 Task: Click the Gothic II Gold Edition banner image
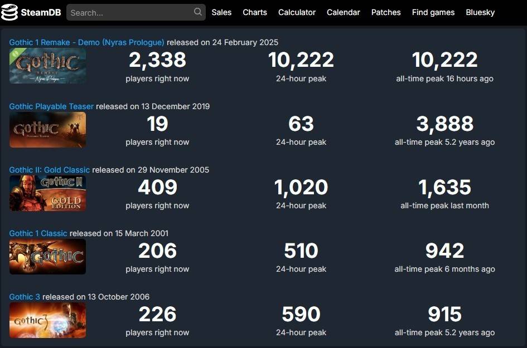click(47, 193)
